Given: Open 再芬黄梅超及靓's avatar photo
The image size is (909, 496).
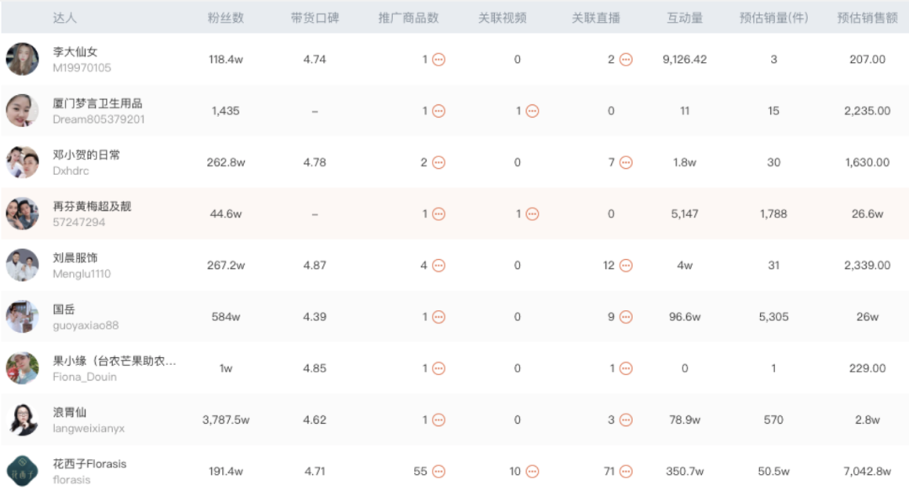Looking at the screenshot, I should click(22, 214).
